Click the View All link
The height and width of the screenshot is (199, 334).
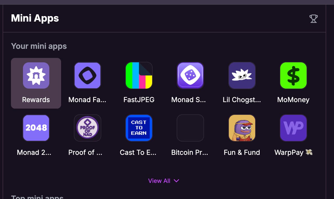pyautogui.click(x=159, y=181)
